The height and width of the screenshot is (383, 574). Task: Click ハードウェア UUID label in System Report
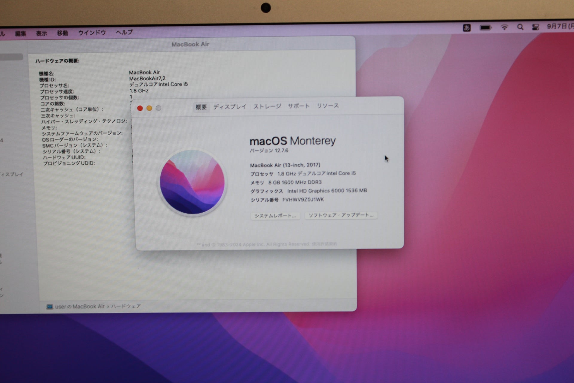[x=64, y=157]
